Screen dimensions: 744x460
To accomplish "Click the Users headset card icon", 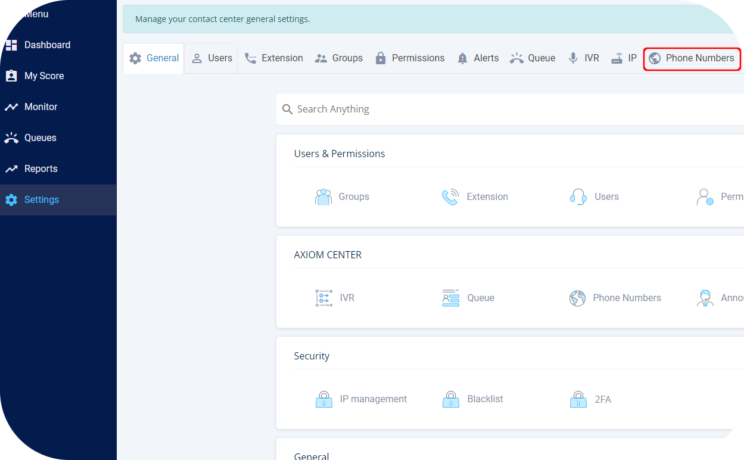I will [x=578, y=197].
